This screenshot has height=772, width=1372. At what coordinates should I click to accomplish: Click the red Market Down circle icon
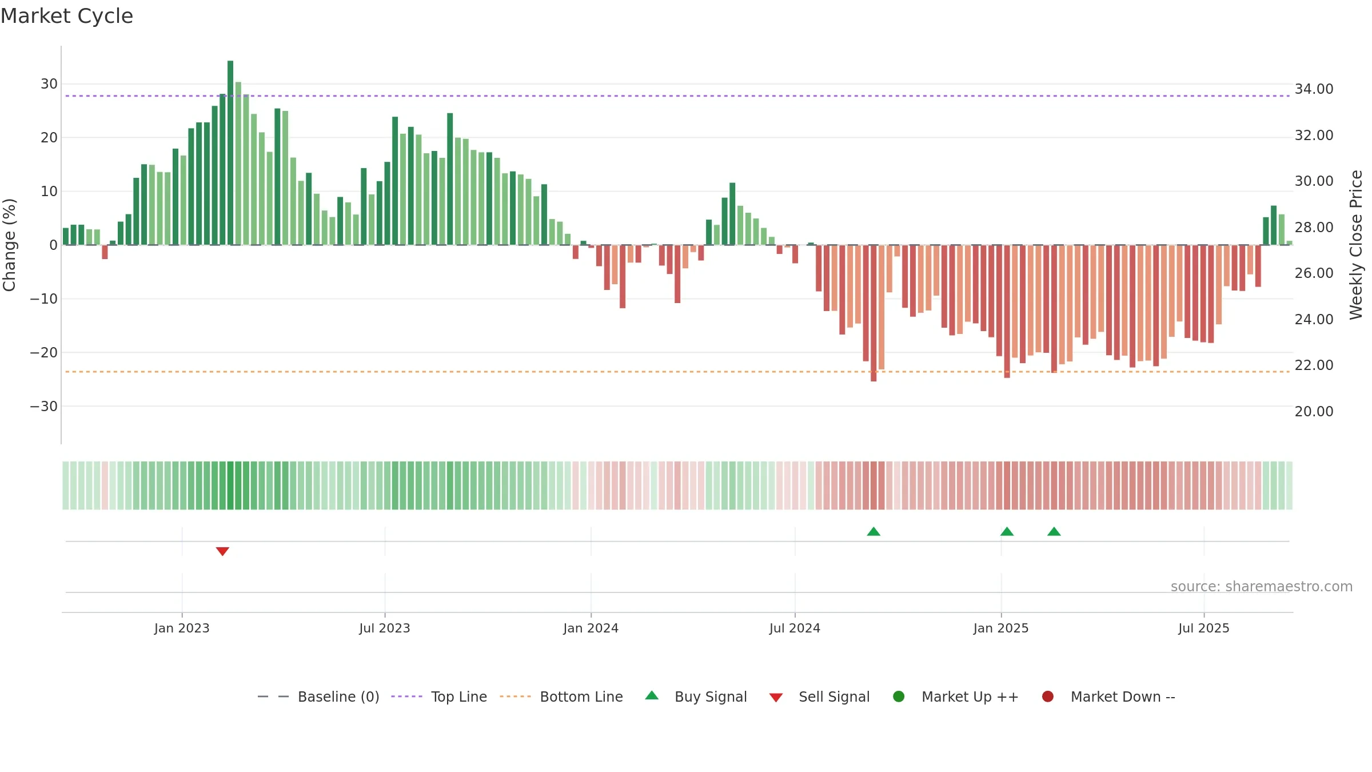pyautogui.click(x=1048, y=697)
